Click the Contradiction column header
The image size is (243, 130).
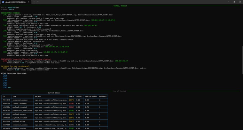pyautogui.click(x=91, y=96)
